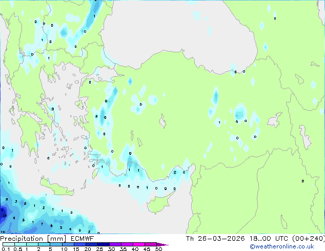The height and width of the screenshot is (251, 325).
Task: Pick the 25–30 mm dark blue swatch
Action: click(x=103, y=244)
